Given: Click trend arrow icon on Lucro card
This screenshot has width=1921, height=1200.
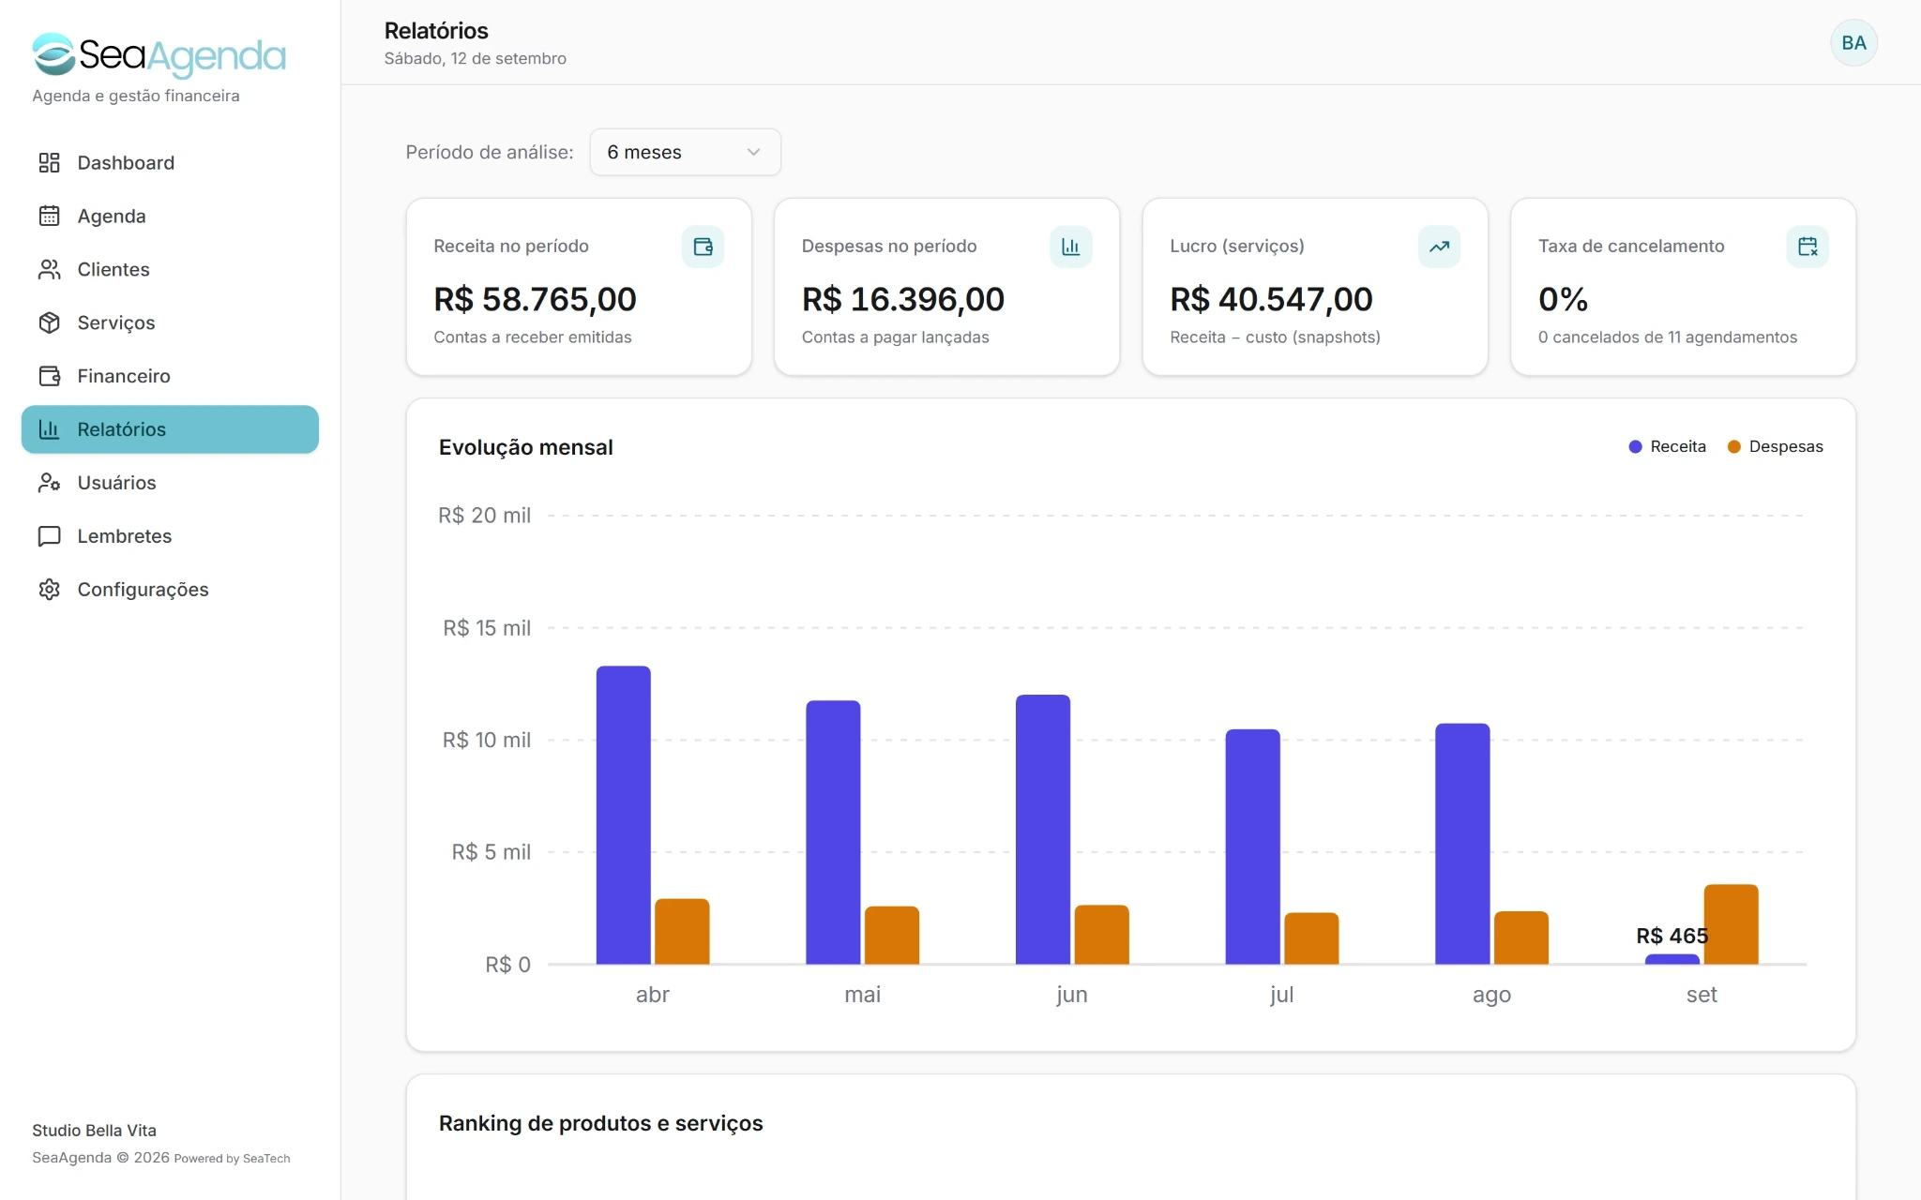Looking at the screenshot, I should (x=1439, y=247).
